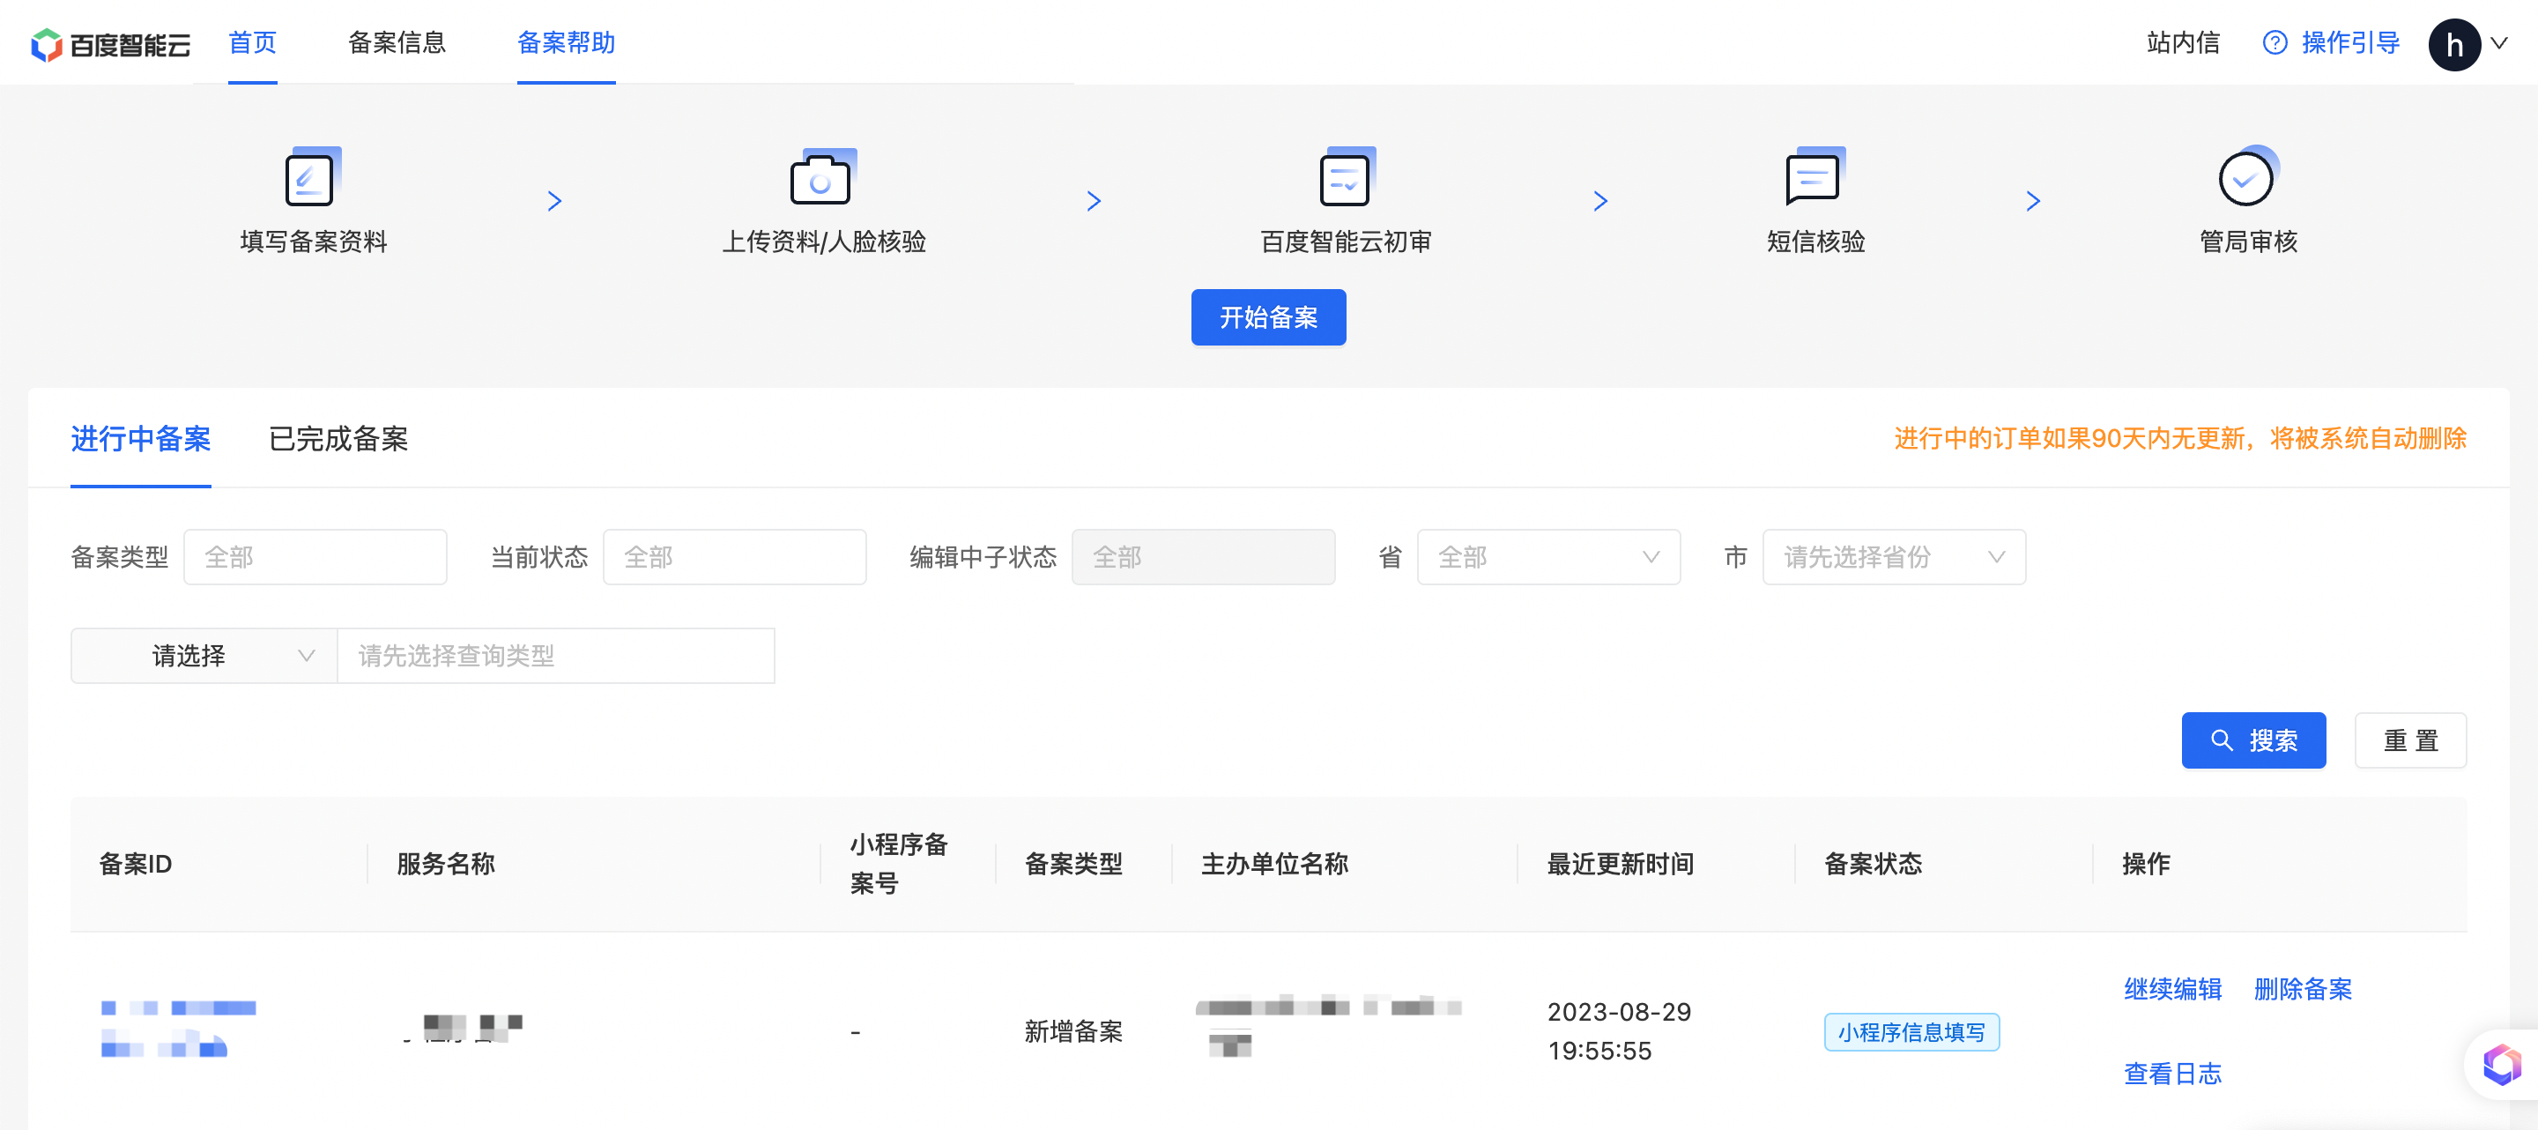Go to the 备案信息 navigation menu
2538x1130 pixels.
click(397, 42)
